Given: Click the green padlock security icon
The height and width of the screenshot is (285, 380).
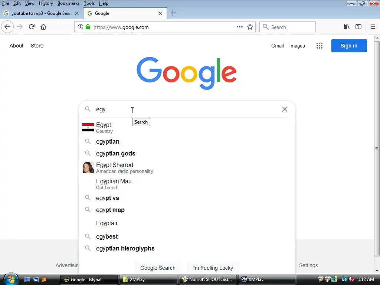Looking at the screenshot, I should (88, 27).
